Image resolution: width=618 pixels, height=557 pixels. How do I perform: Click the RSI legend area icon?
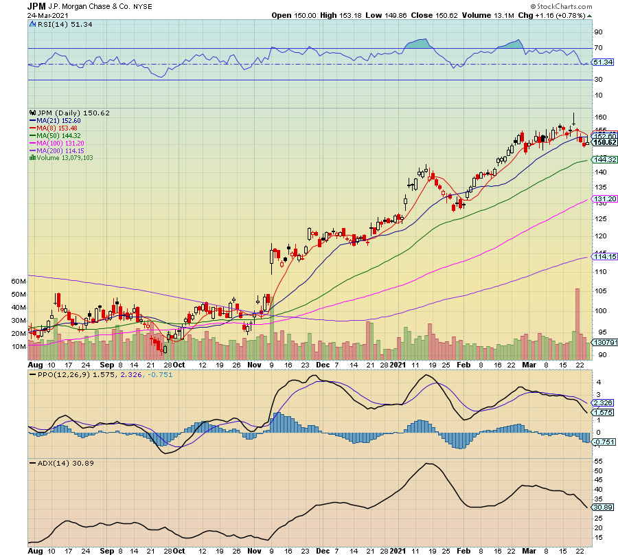pos(33,25)
